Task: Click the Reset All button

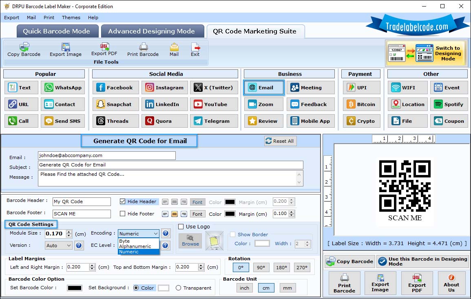Action: [x=280, y=141]
